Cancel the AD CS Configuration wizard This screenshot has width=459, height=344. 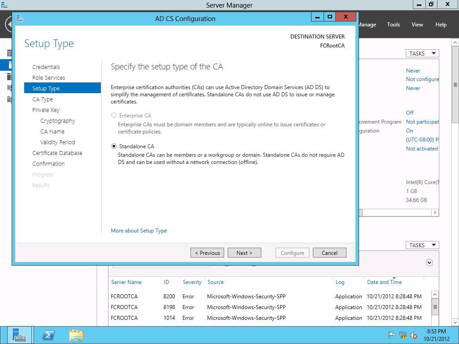329,253
